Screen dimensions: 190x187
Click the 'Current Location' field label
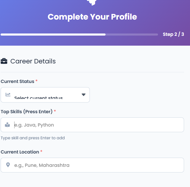(20, 152)
